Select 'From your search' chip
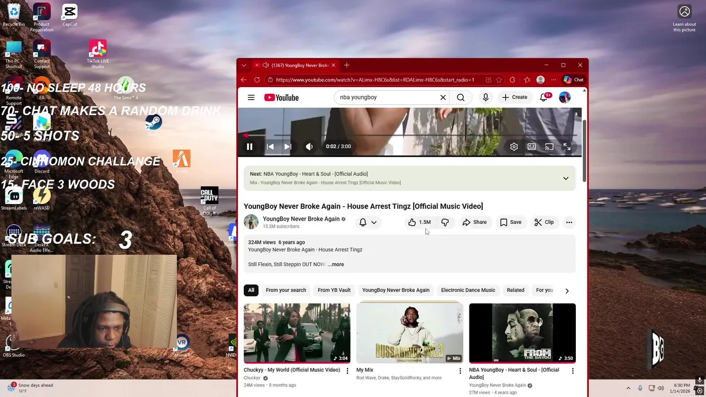Screen dimensions: 706x397 pyautogui.click(x=286, y=290)
